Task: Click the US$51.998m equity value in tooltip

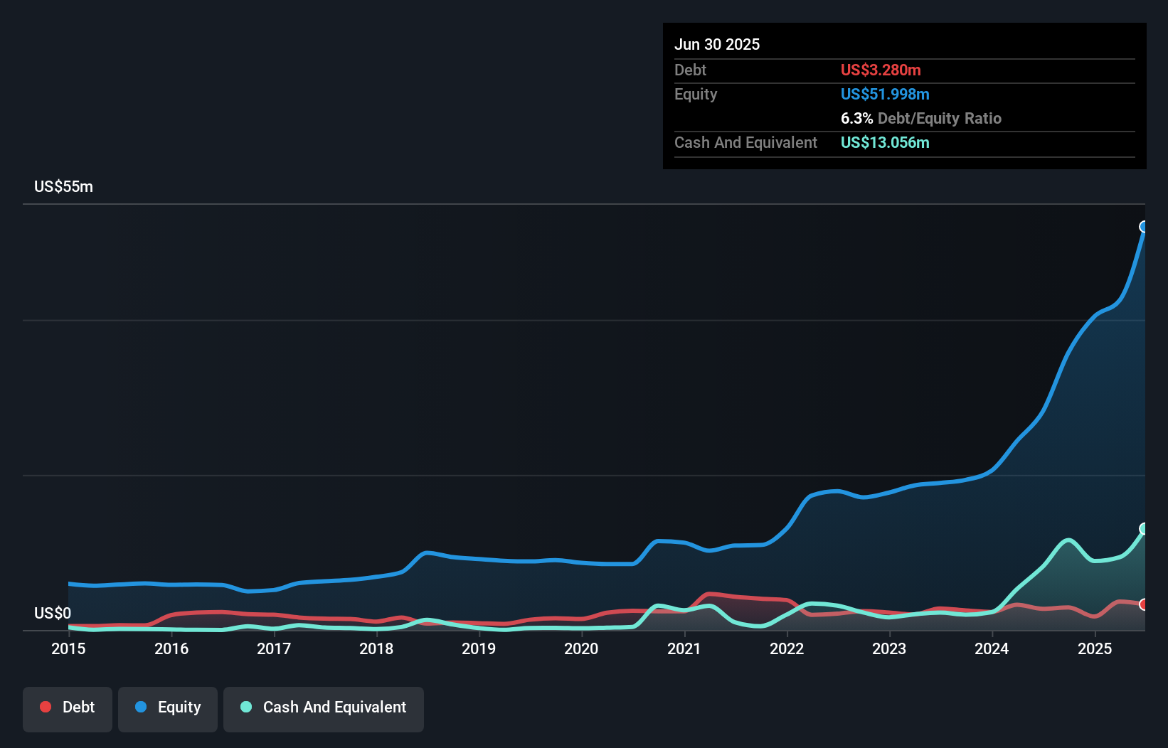Action: 885,94
